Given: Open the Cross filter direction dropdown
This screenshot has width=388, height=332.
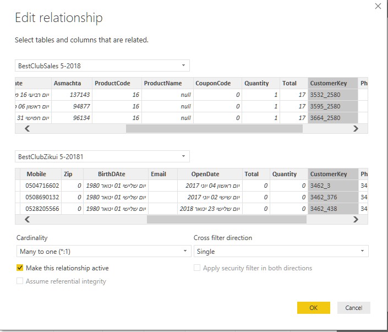Looking at the screenshot, I should click(281, 251).
